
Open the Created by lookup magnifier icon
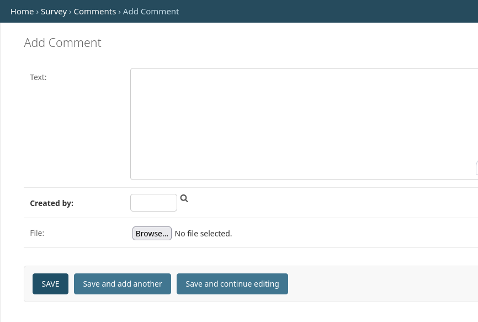pos(184,198)
